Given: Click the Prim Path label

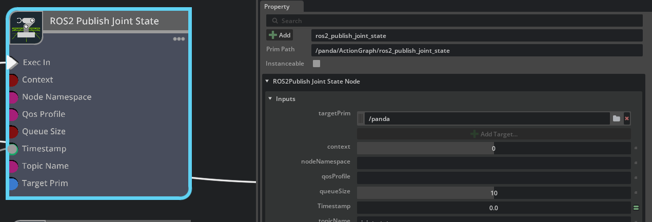Looking at the screenshot, I should click(x=280, y=49).
